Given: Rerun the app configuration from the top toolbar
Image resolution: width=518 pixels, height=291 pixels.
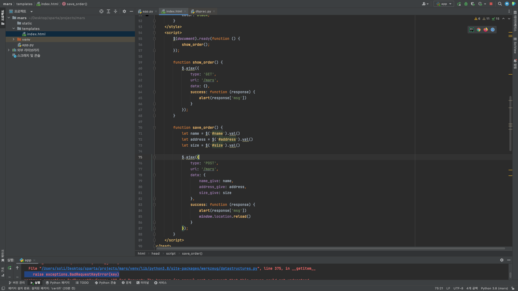Looking at the screenshot, I should (x=459, y=4).
